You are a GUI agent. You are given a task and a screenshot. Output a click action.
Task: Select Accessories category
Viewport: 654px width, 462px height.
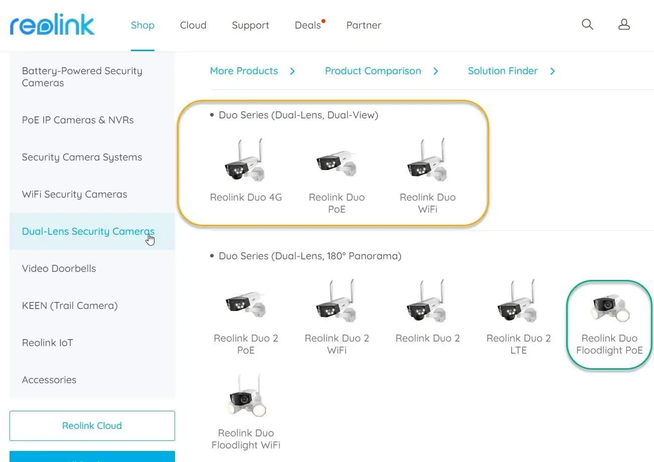(x=92, y=380)
